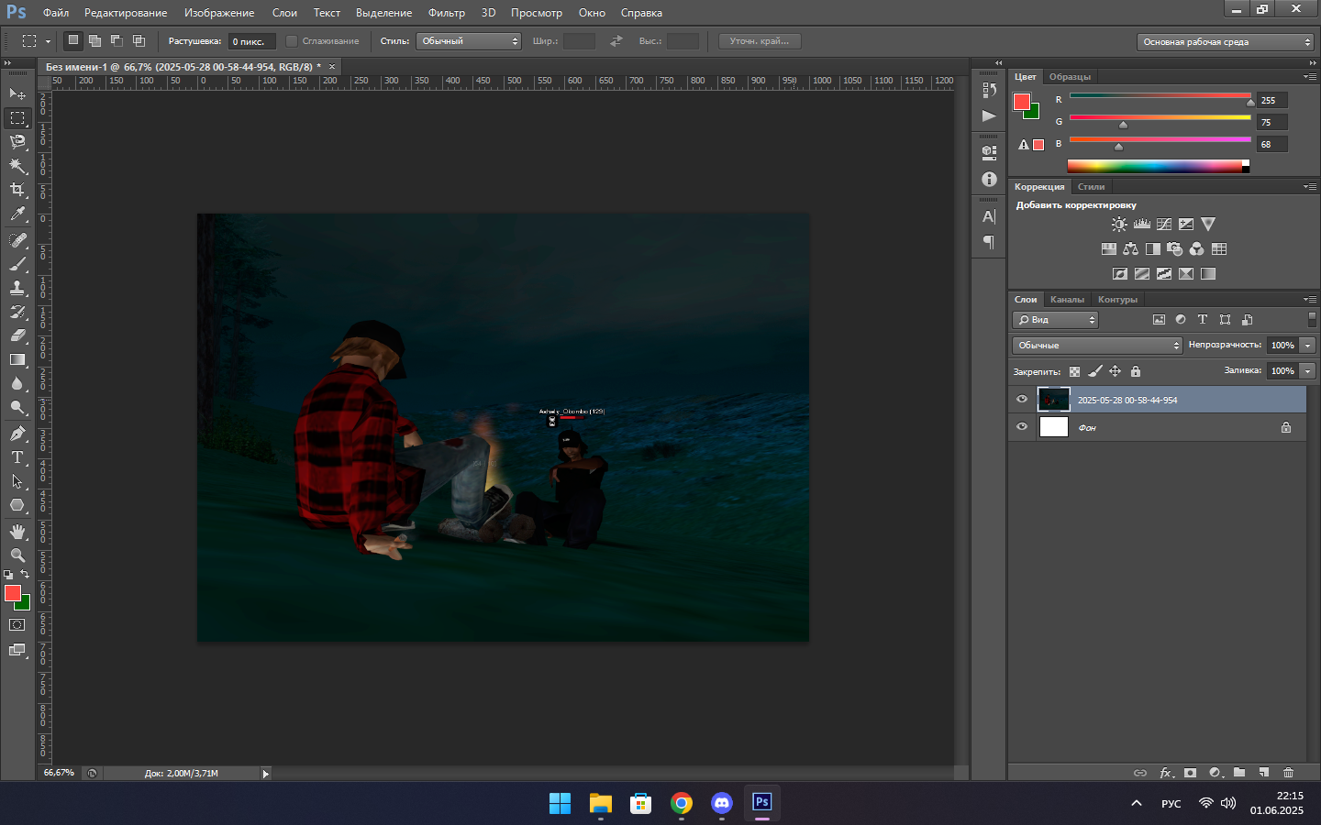Expand the Основная рабочая среда workspace dropdown
This screenshot has height=825, width=1321.
[1226, 42]
